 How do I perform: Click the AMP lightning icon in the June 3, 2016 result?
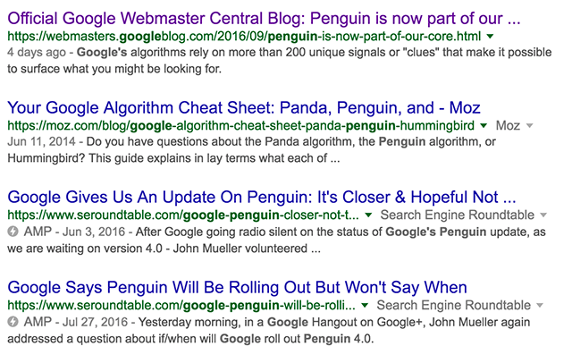pyautogui.click(x=13, y=232)
